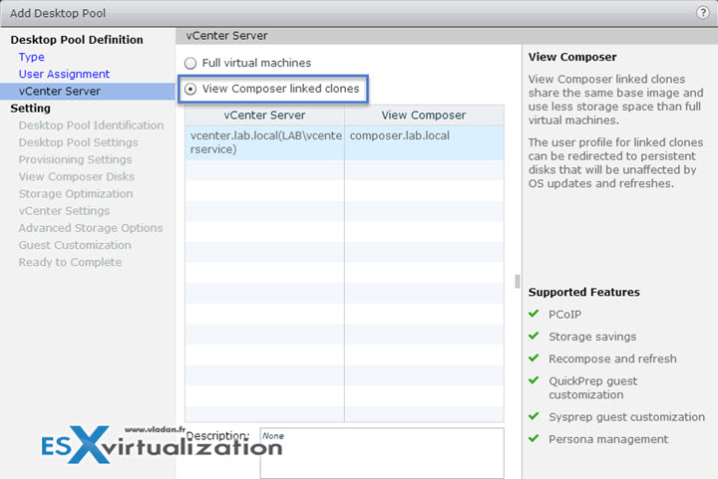Click the Description text field
The width and height of the screenshot is (718, 479).
pos(382,453)
